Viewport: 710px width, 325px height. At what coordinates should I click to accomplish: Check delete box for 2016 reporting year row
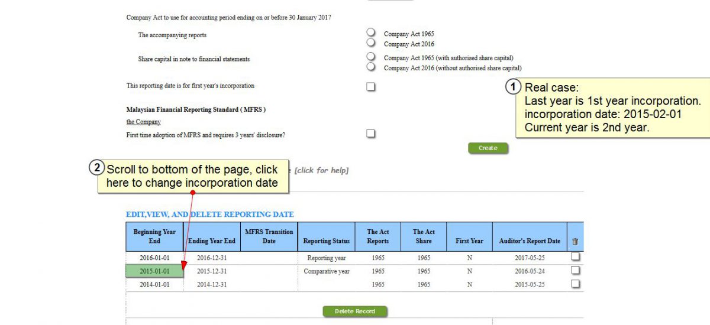click(575, 257)
